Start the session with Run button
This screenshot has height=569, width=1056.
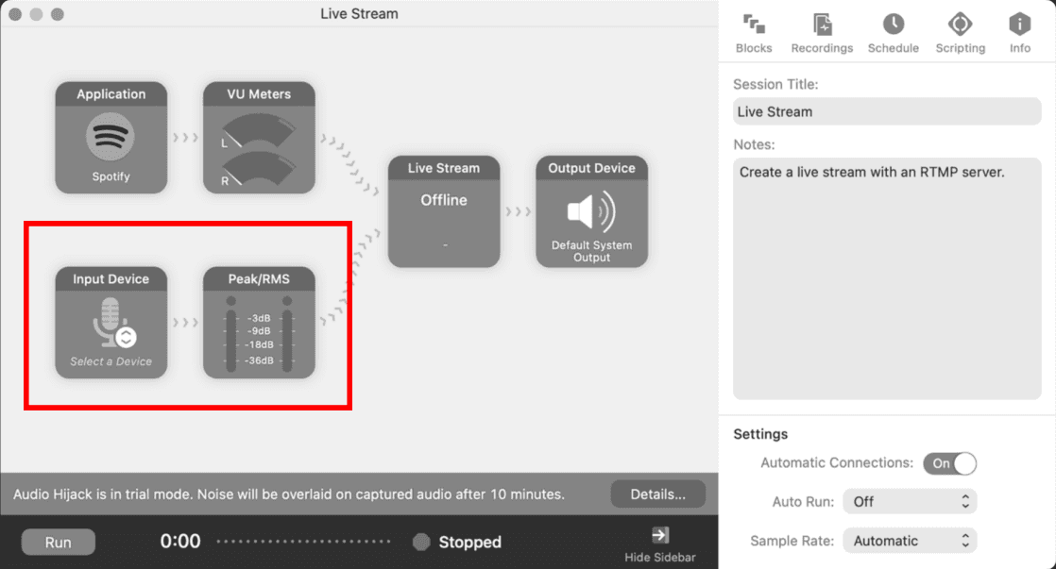click(58, 542)
